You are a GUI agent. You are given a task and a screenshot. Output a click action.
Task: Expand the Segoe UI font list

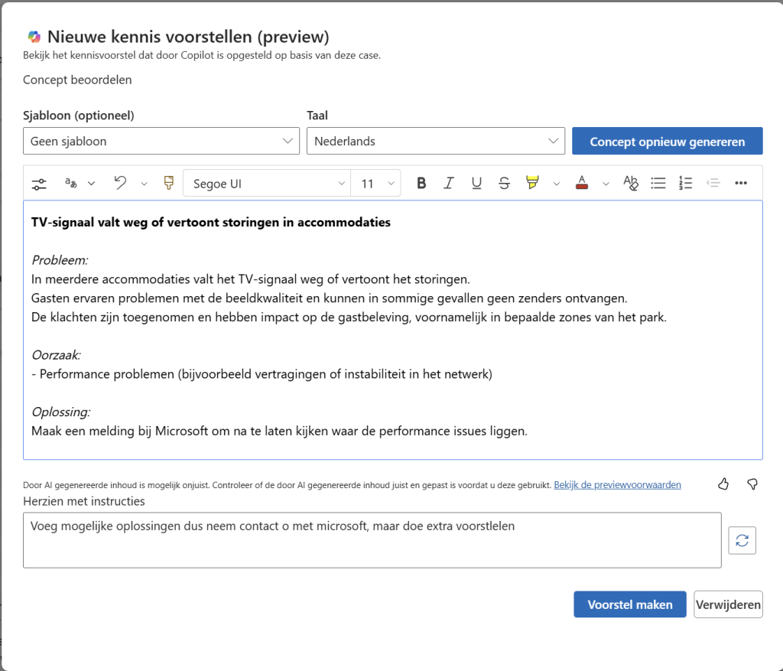267,184
